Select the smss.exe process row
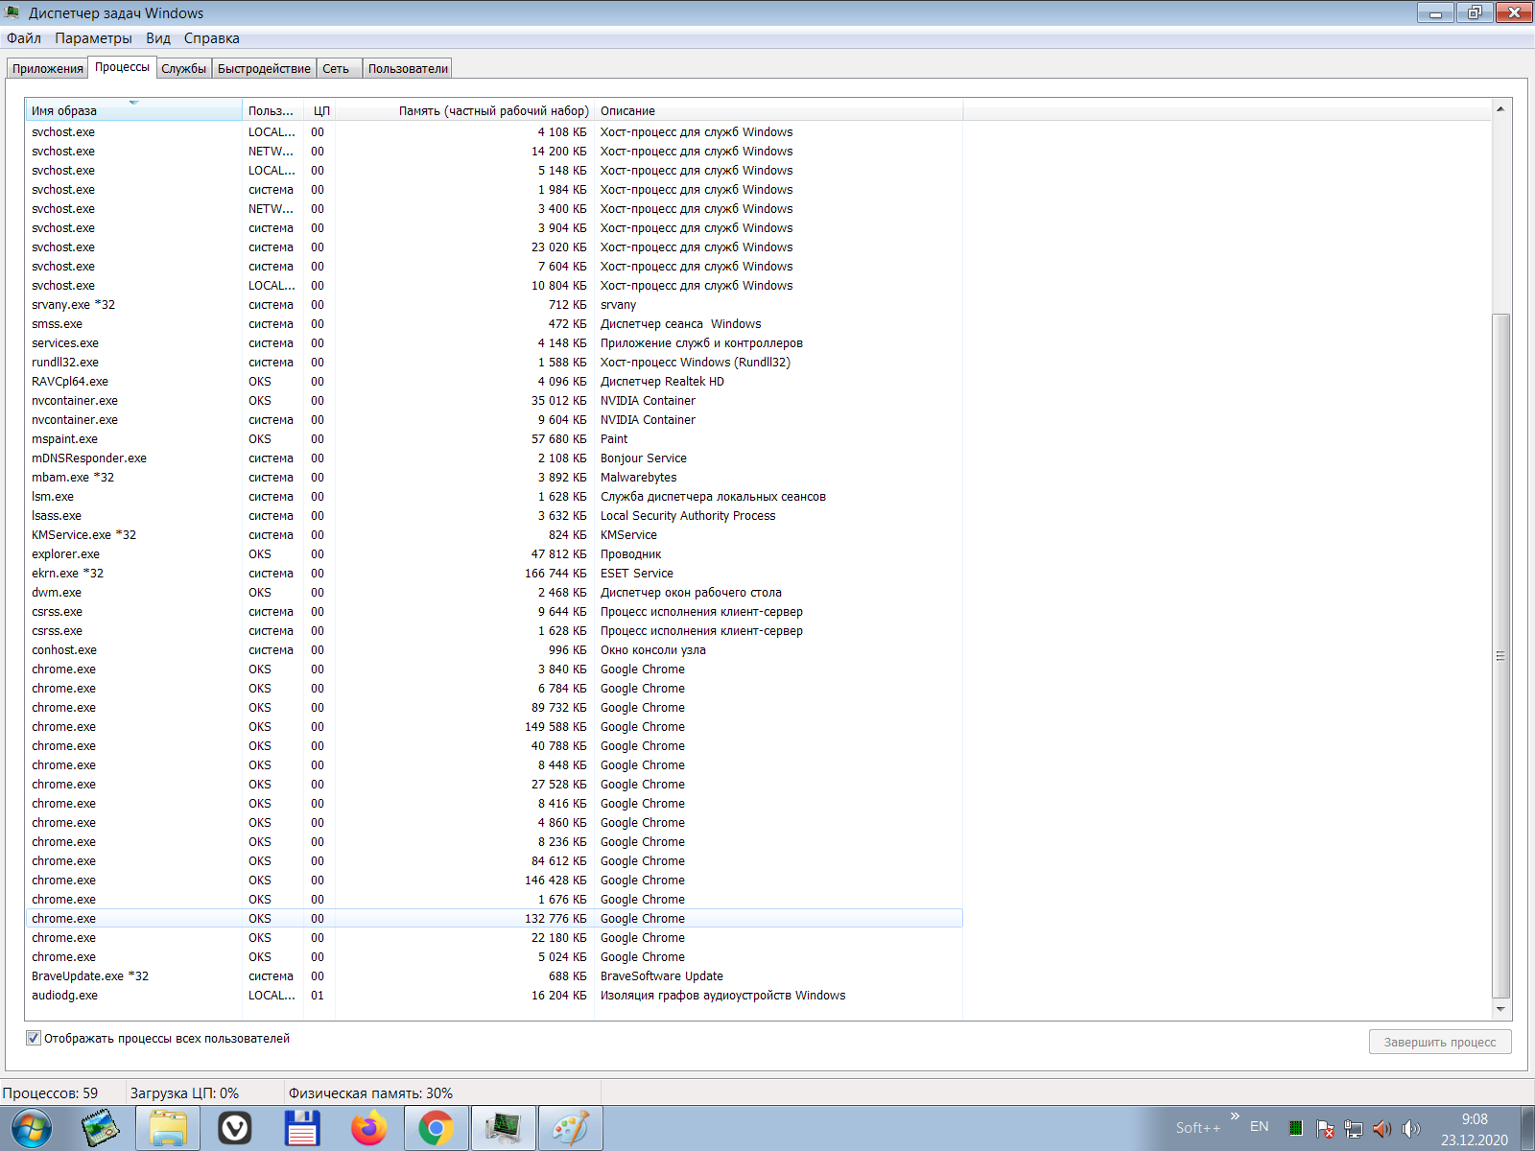 pos(494,324)
